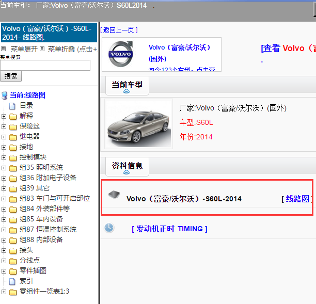
Task: Open the 发动机正时 TIMING link
Action: [x=169, y=229]
